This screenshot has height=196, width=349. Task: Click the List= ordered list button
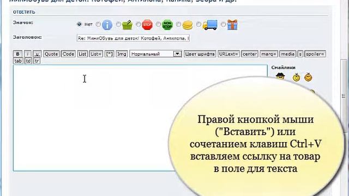point(96,54)
